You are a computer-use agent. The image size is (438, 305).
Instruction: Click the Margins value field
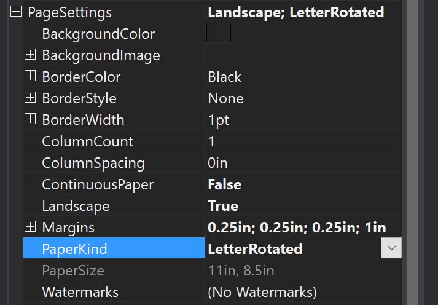pos(297,228)
